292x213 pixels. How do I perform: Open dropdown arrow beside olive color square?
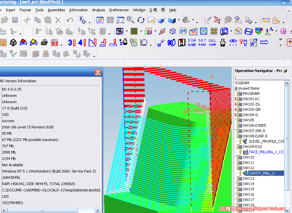[x=141, y=31]
